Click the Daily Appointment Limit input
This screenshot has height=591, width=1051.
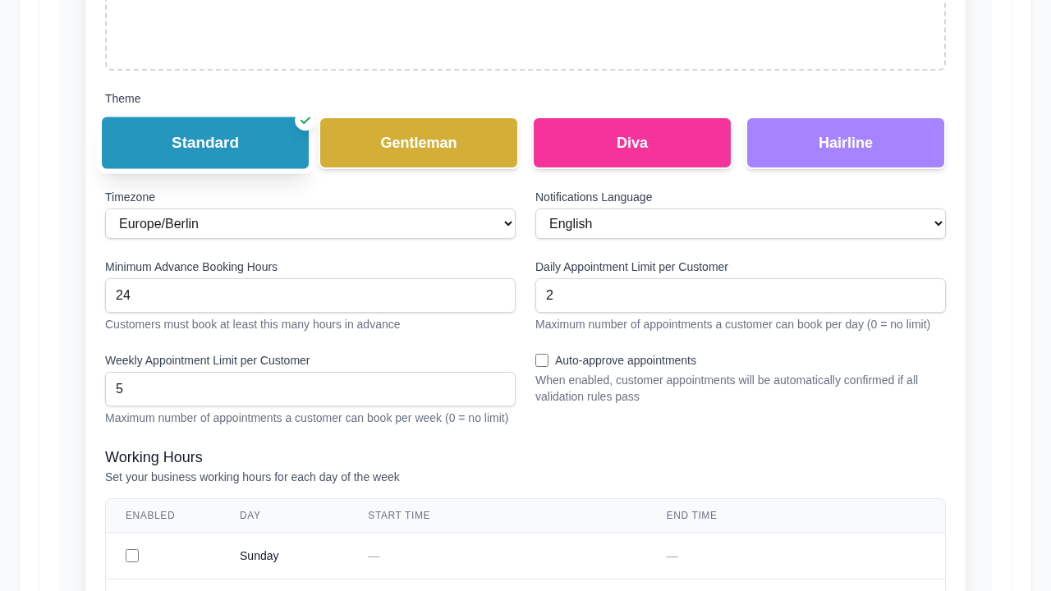[741, 295]
